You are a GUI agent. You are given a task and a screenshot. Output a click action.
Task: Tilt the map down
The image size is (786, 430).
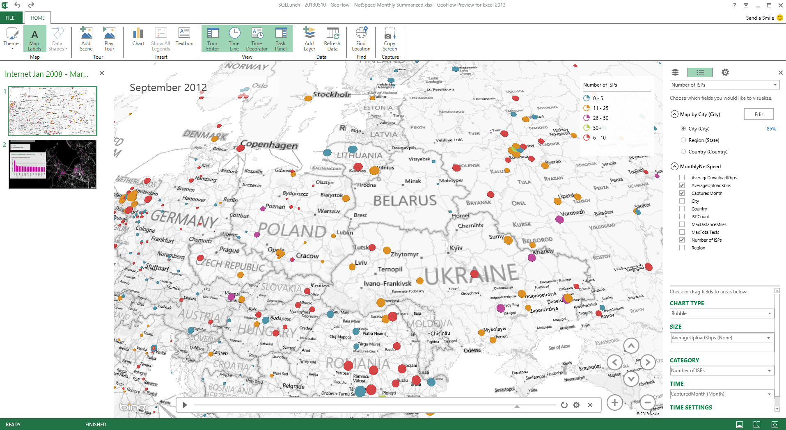(x=631, y=378)
